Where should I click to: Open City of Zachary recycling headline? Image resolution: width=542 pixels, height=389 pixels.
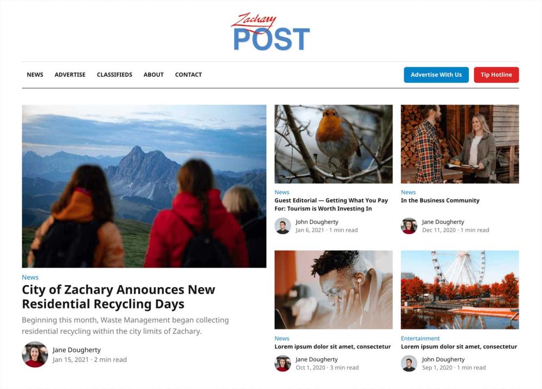point(119,297)
